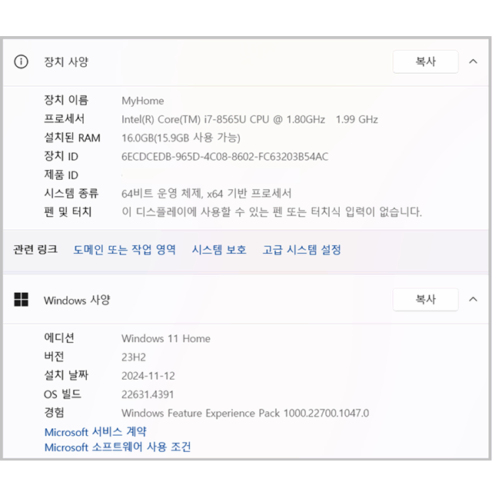Select the 16.0GB installed RAM value
Image resolution: width=492 pixels, height=492 pixels.
click(x=181, y=138)
